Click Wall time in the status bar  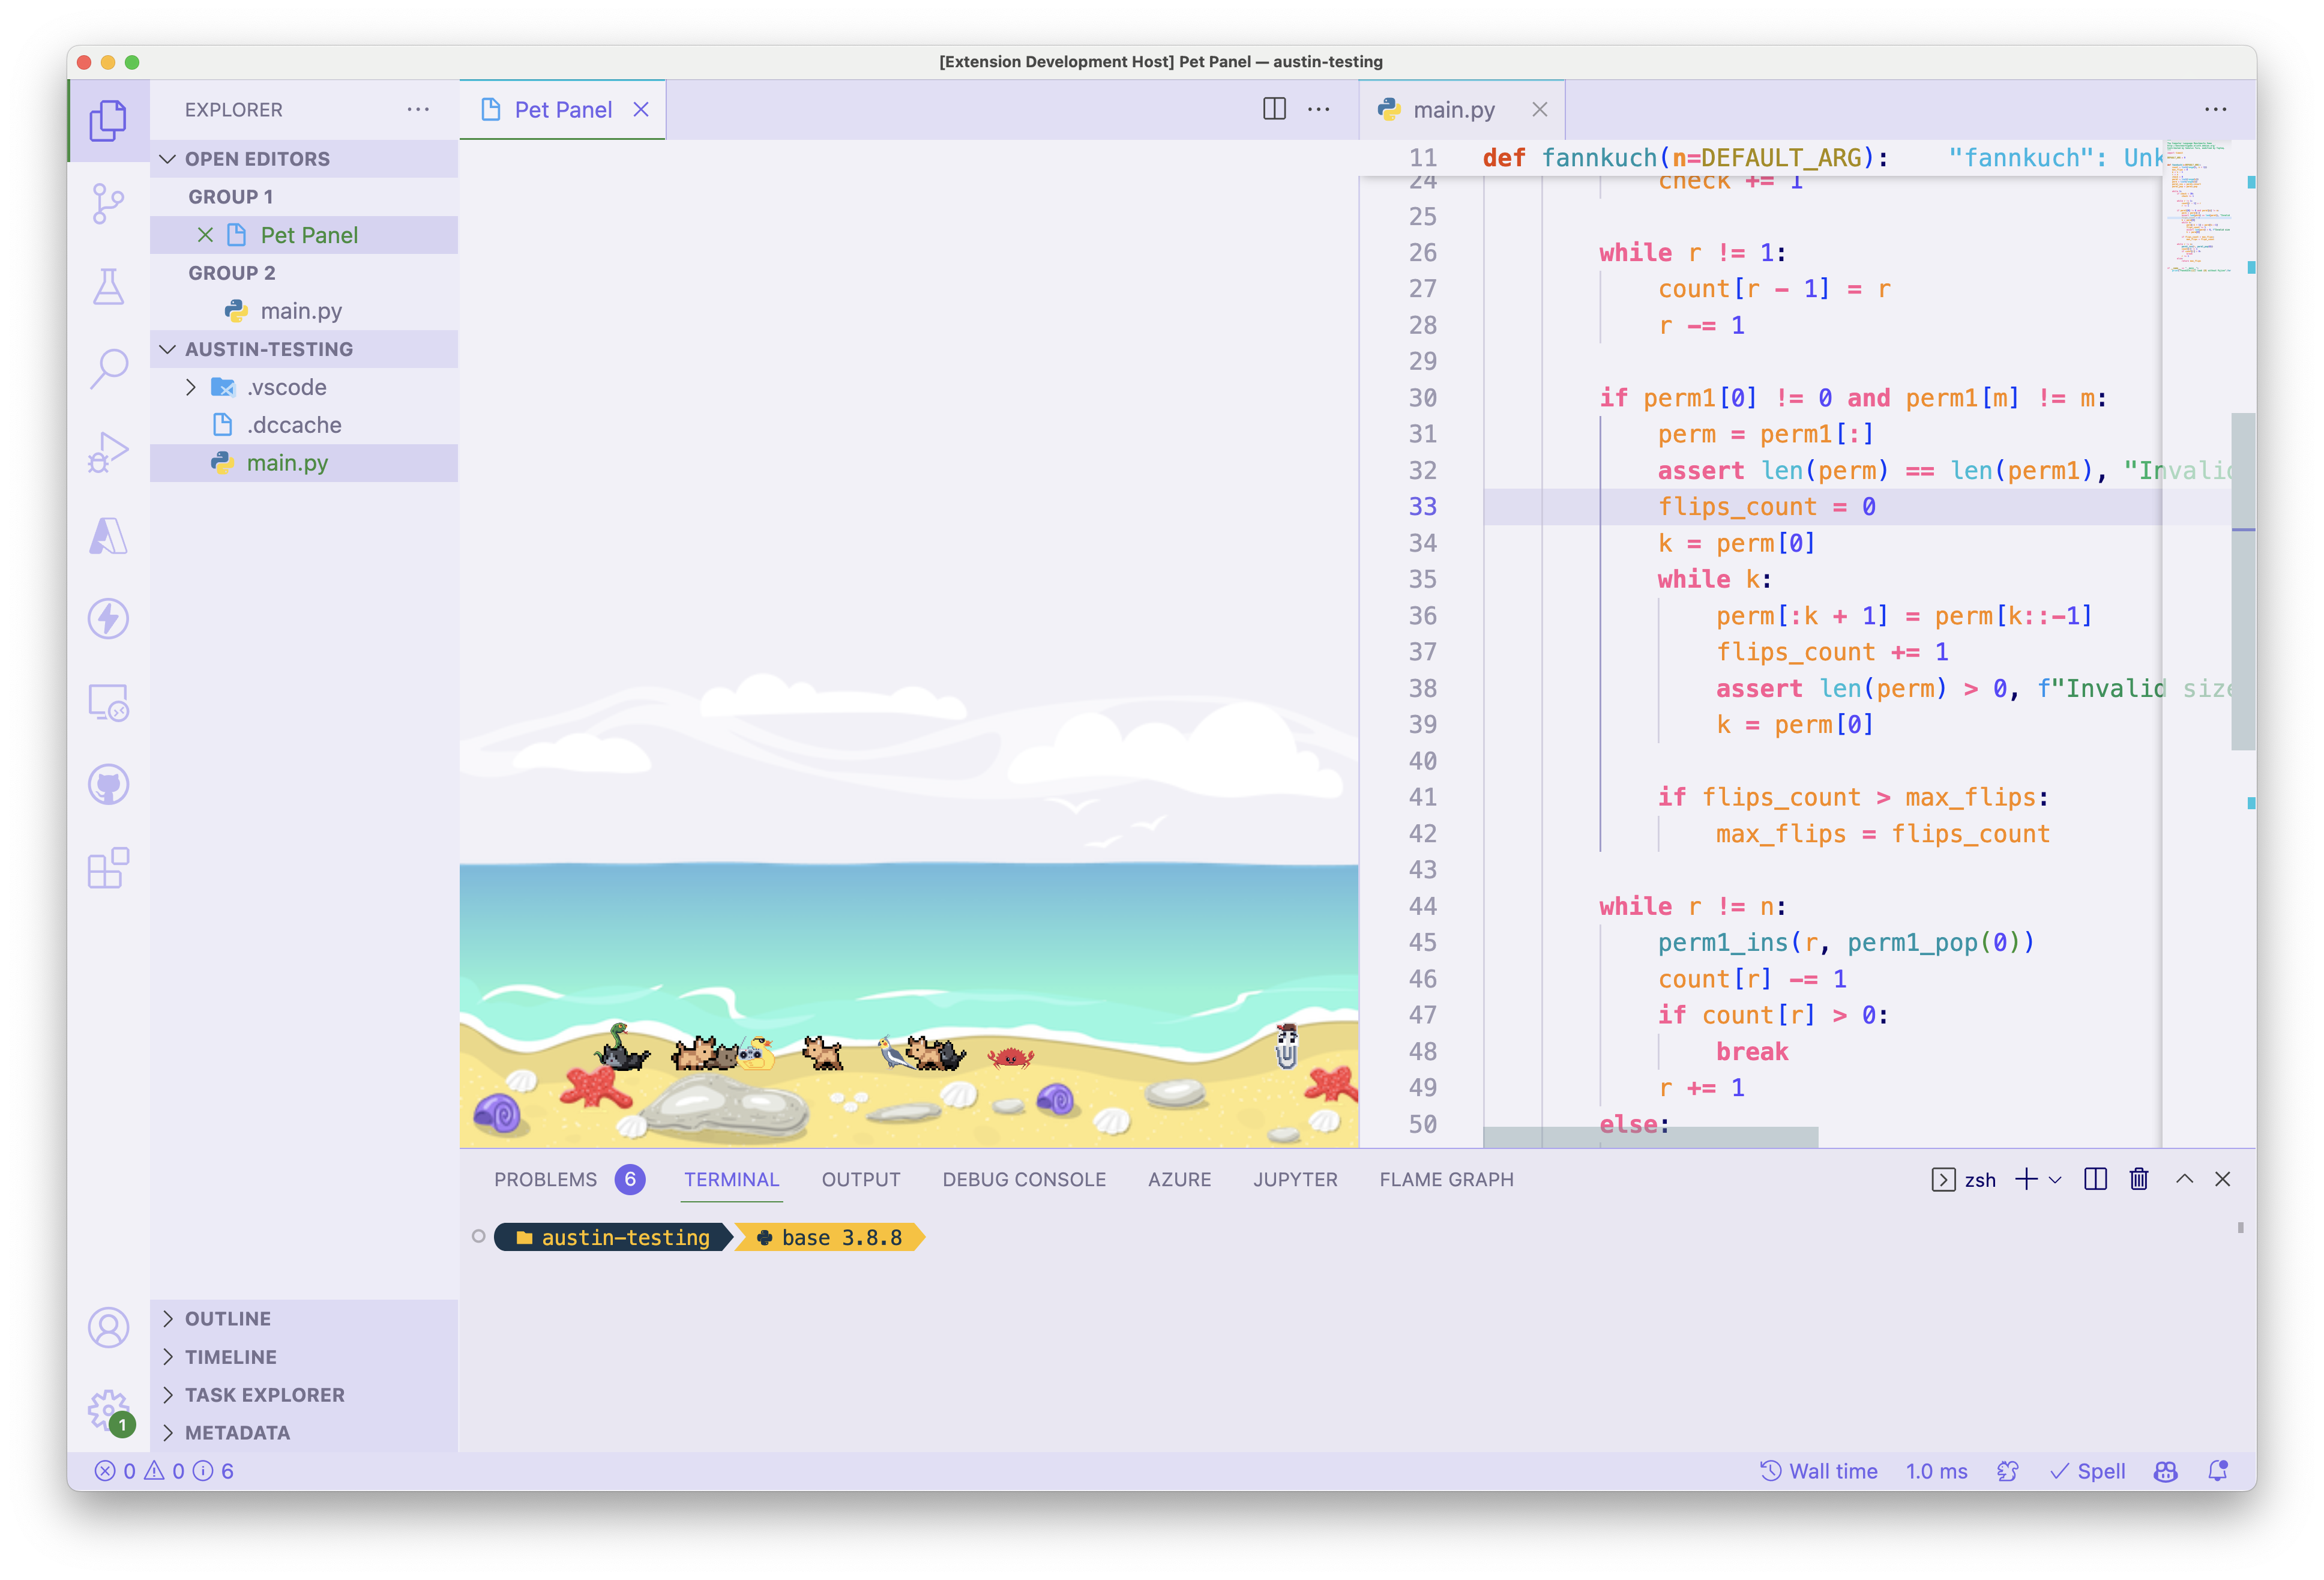tap(1819, 1471)
